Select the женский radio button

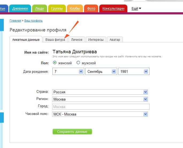(x=55, y=63)
